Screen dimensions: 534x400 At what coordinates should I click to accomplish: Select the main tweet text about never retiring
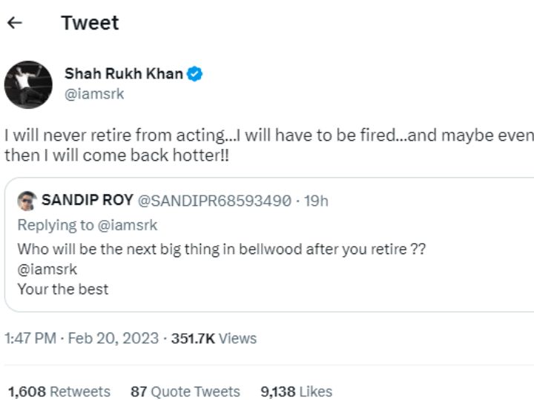pos(269,145)
